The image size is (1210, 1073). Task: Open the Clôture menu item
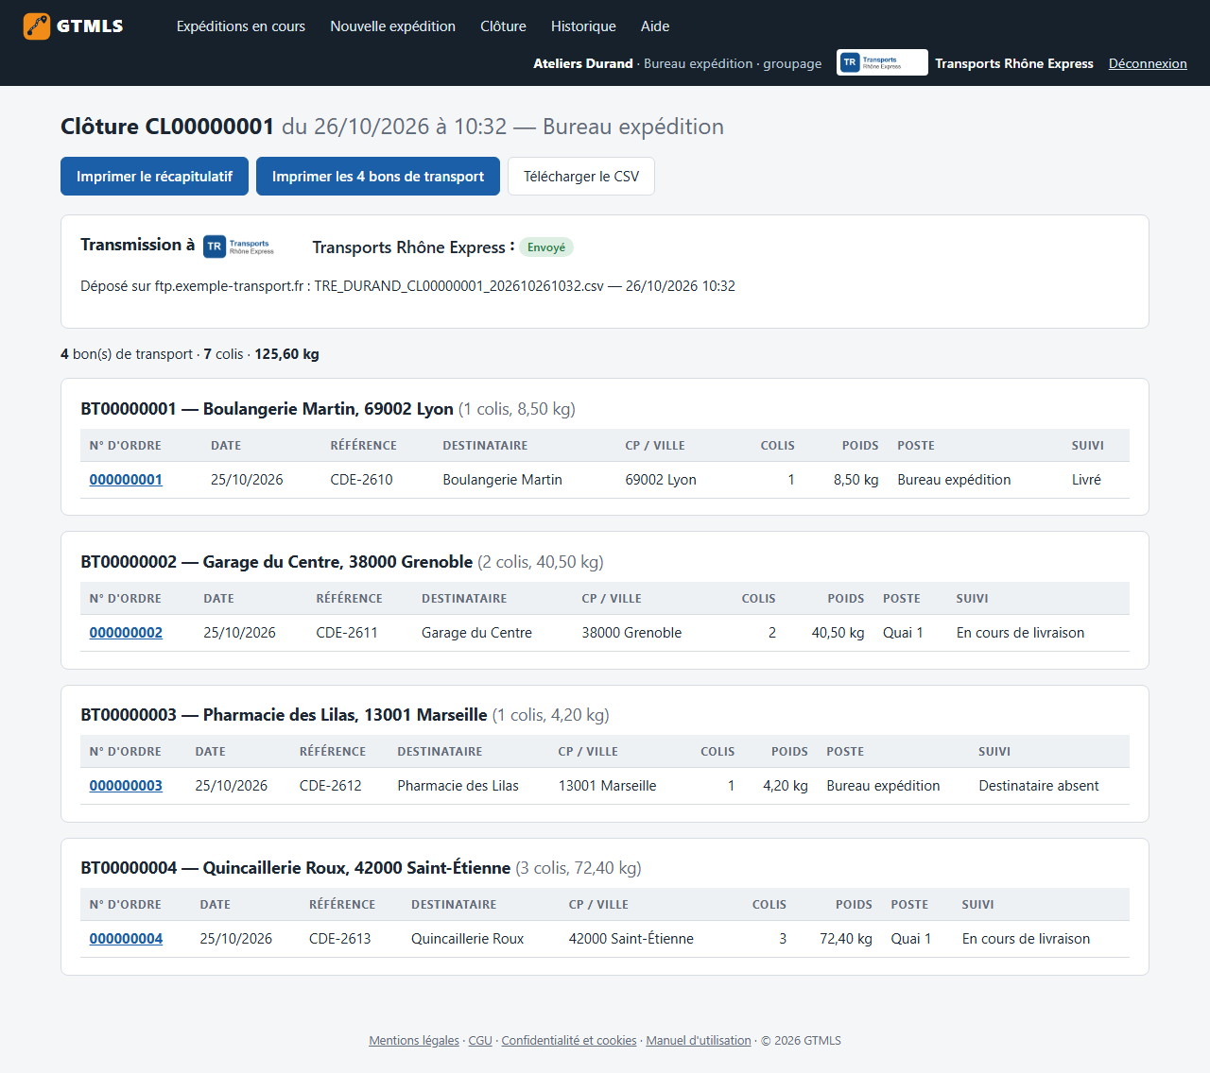click(503, 26)
